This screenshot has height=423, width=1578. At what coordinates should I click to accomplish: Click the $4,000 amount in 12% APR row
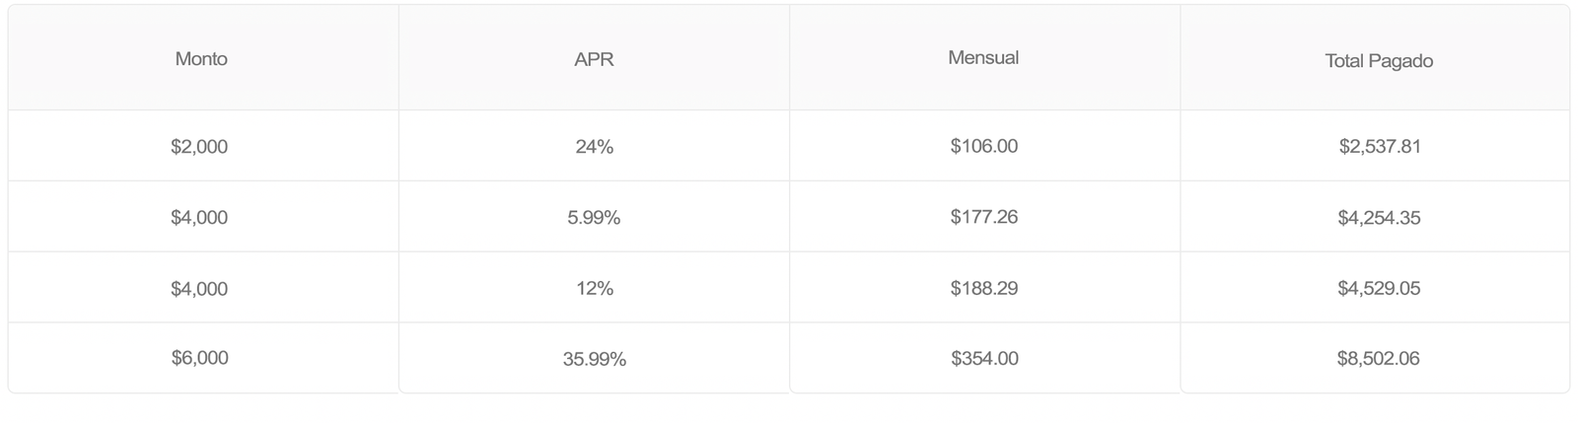tap(199, 289)
